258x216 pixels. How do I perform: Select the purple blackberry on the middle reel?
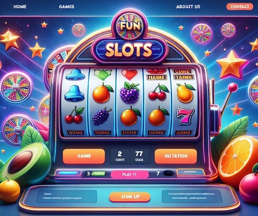(x=130, y=93)
